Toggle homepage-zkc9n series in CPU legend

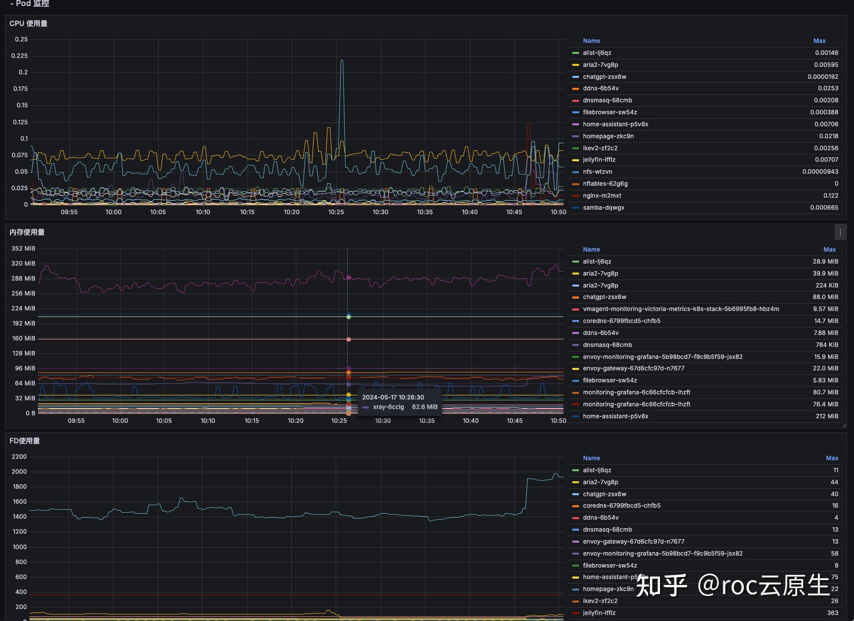coord(608,136)
